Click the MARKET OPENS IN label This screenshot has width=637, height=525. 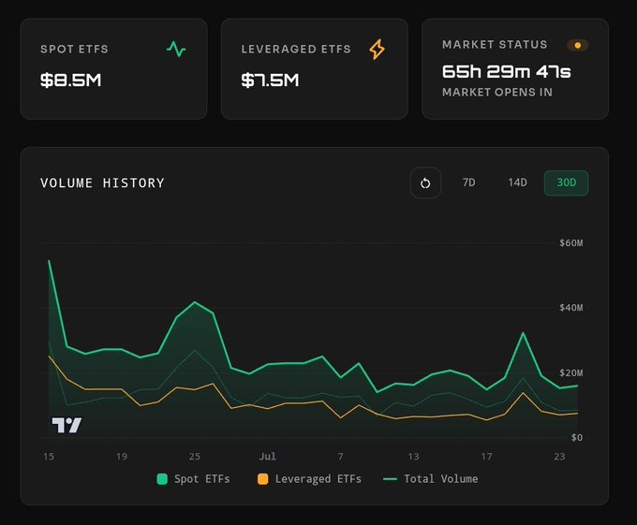(497, 93)
